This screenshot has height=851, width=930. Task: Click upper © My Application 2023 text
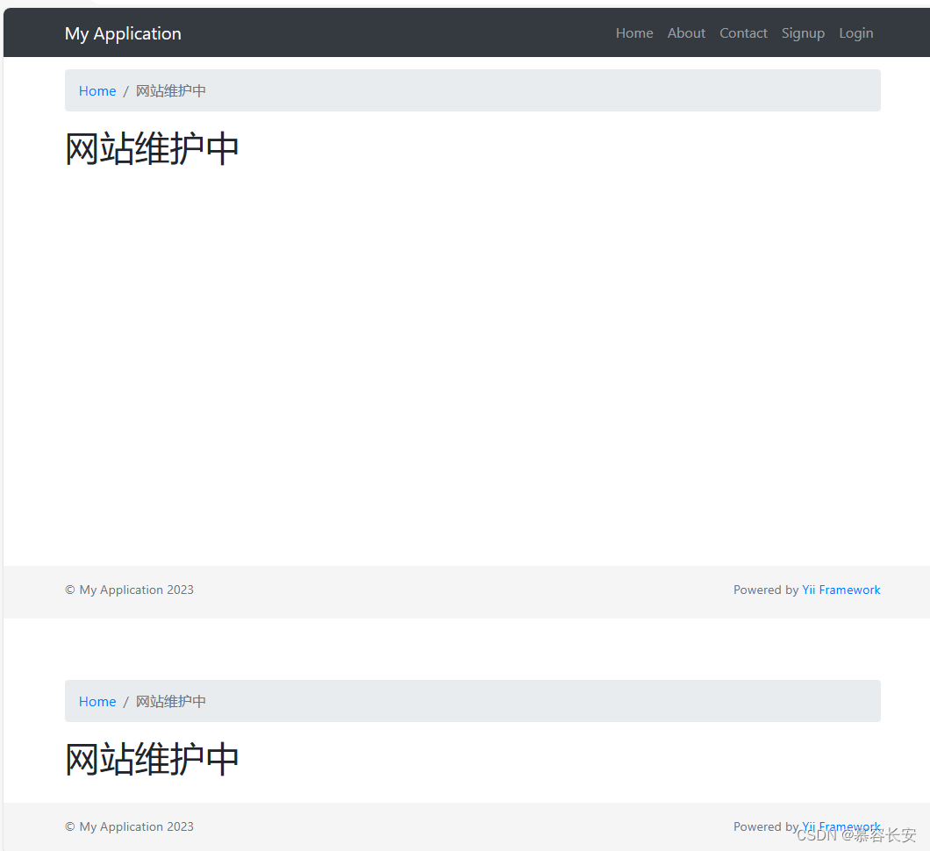129,590
